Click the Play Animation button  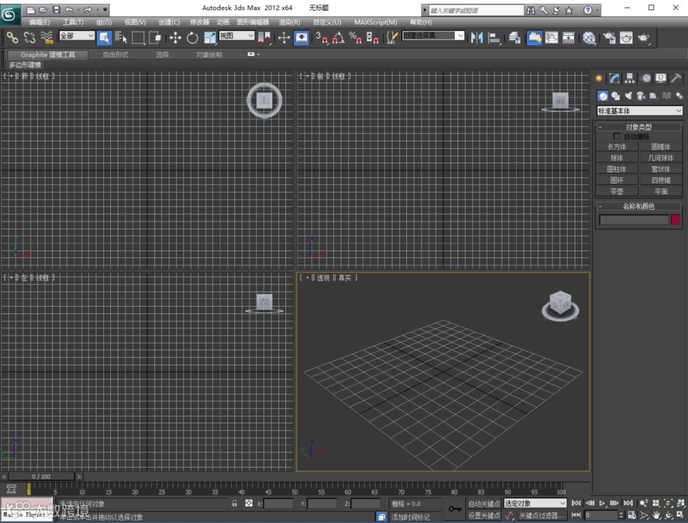603,503
